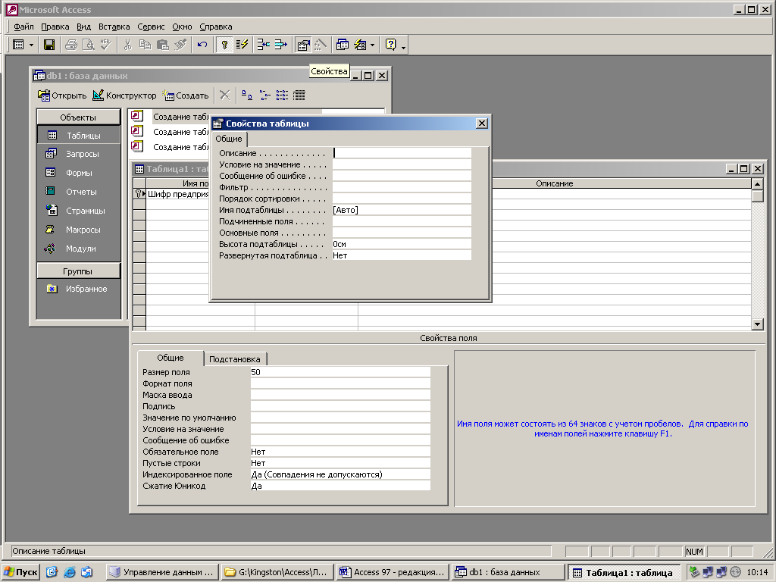Select Модули in the objects pane
The height and width of the screenshot is (582, 776).
point(79,249)
